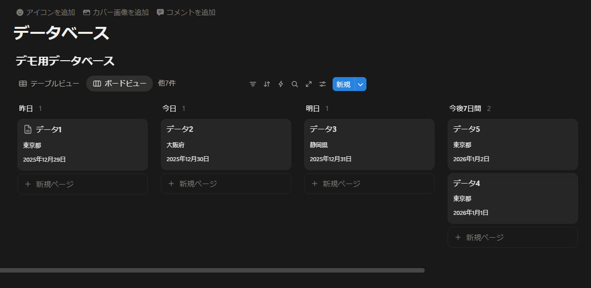Image resolution: width=591 pixels, height=288 pixels.
Task: Click コメントを追加 to add comment
Action: pos(186,12)
